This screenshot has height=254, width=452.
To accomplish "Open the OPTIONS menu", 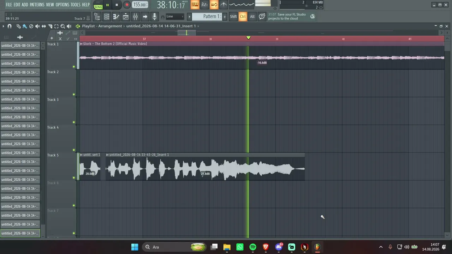I will coord(63,5).
